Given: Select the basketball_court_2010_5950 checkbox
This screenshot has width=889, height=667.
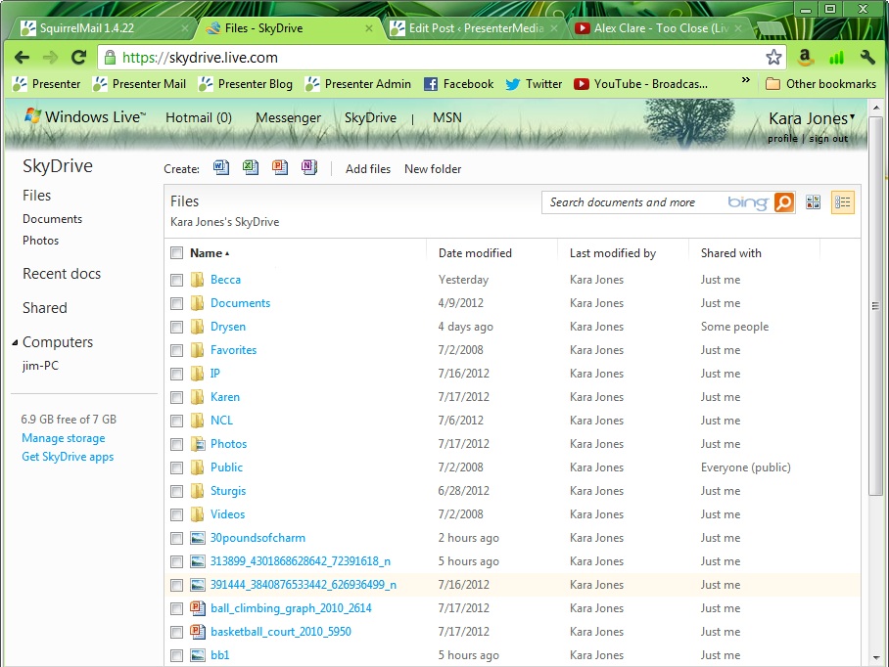Looking at the screenshot, I should pyautogui.click(x=177, y=632).
